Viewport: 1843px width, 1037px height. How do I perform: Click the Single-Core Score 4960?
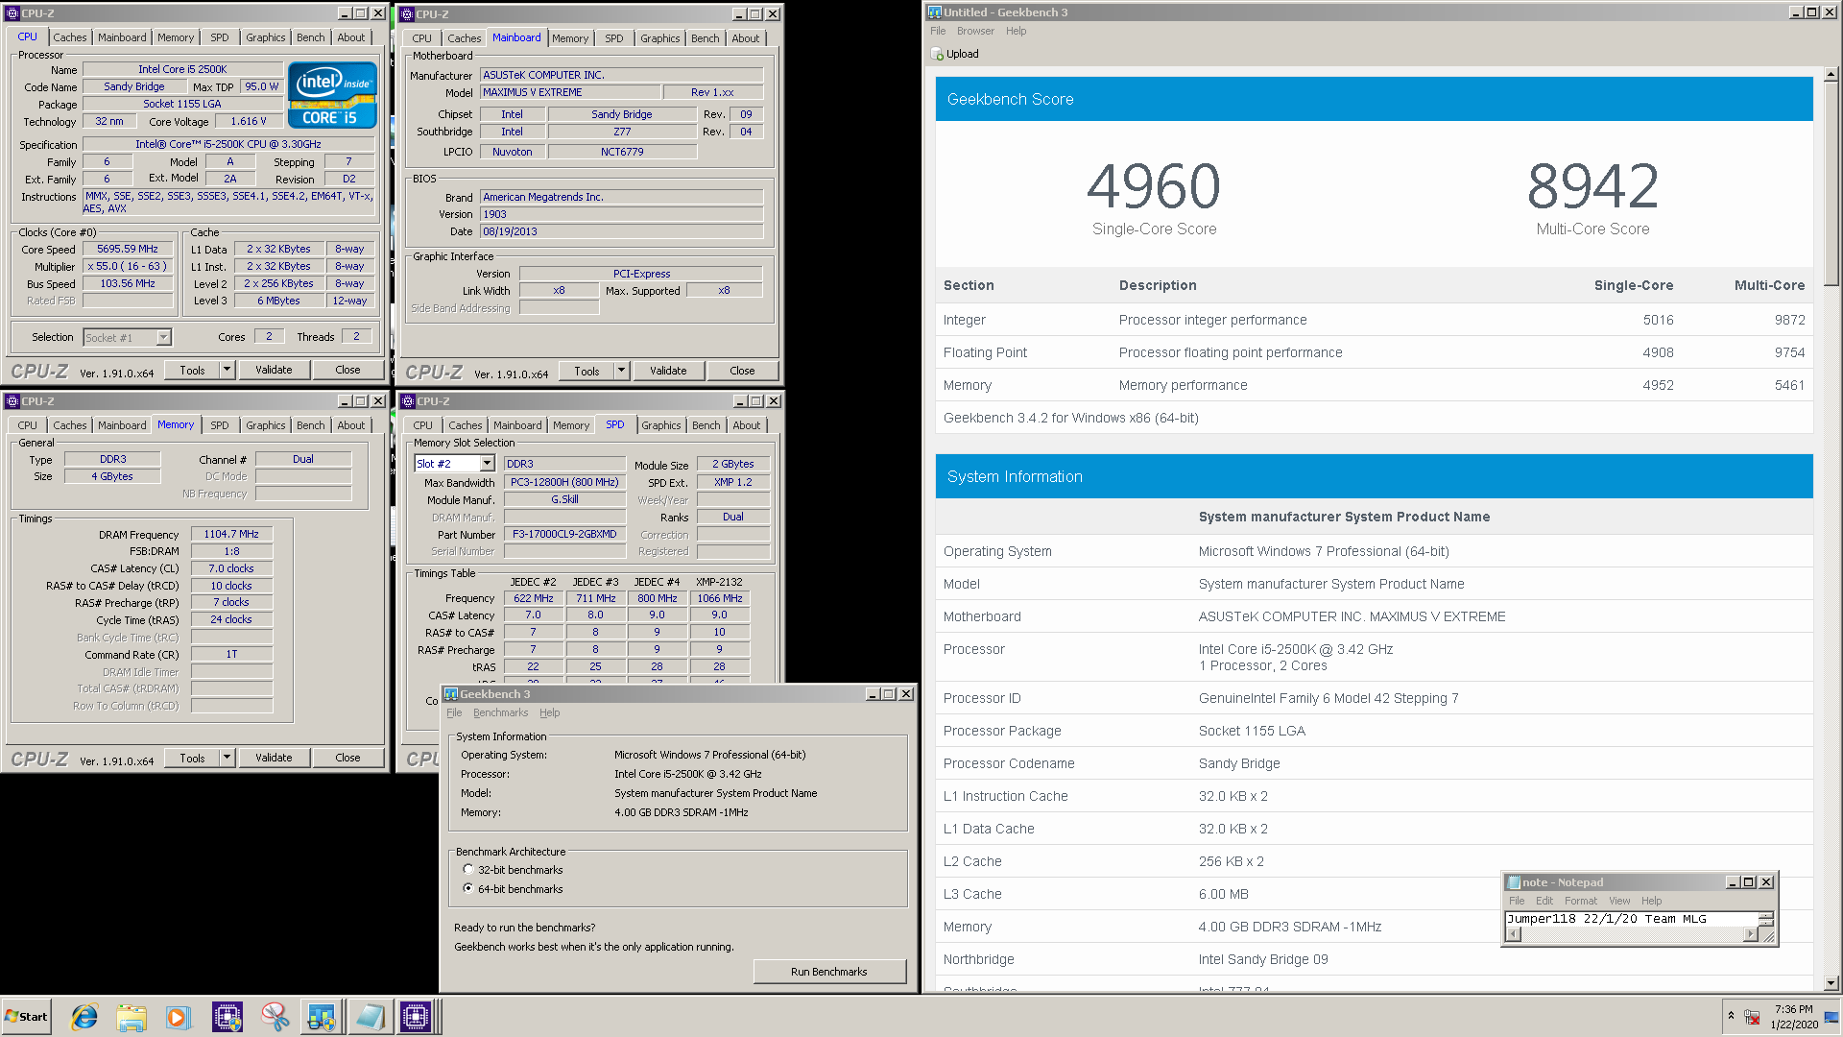pyautogui.click(x=1154, y=187)
